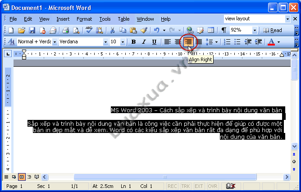This screenshot has width=301, height=192.
Task: Click the Permission icon
Action: 42,30
